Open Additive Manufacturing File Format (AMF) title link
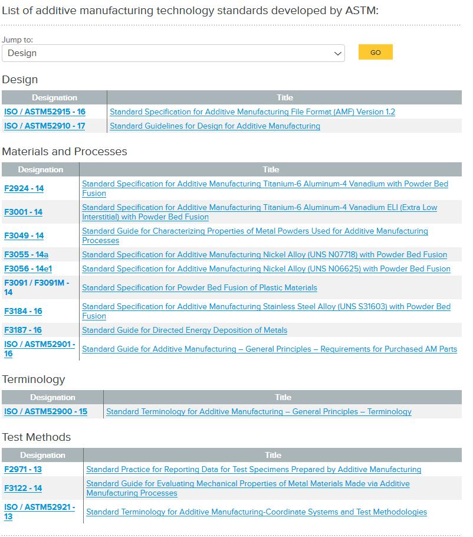473x537 pixels. [x=252, y=112]
